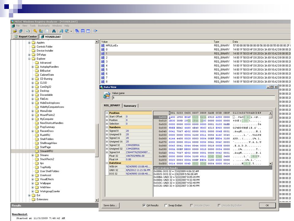Click the binary icon for value 5
Viewport: 294px width, 221px height.
tap(103, 70)
